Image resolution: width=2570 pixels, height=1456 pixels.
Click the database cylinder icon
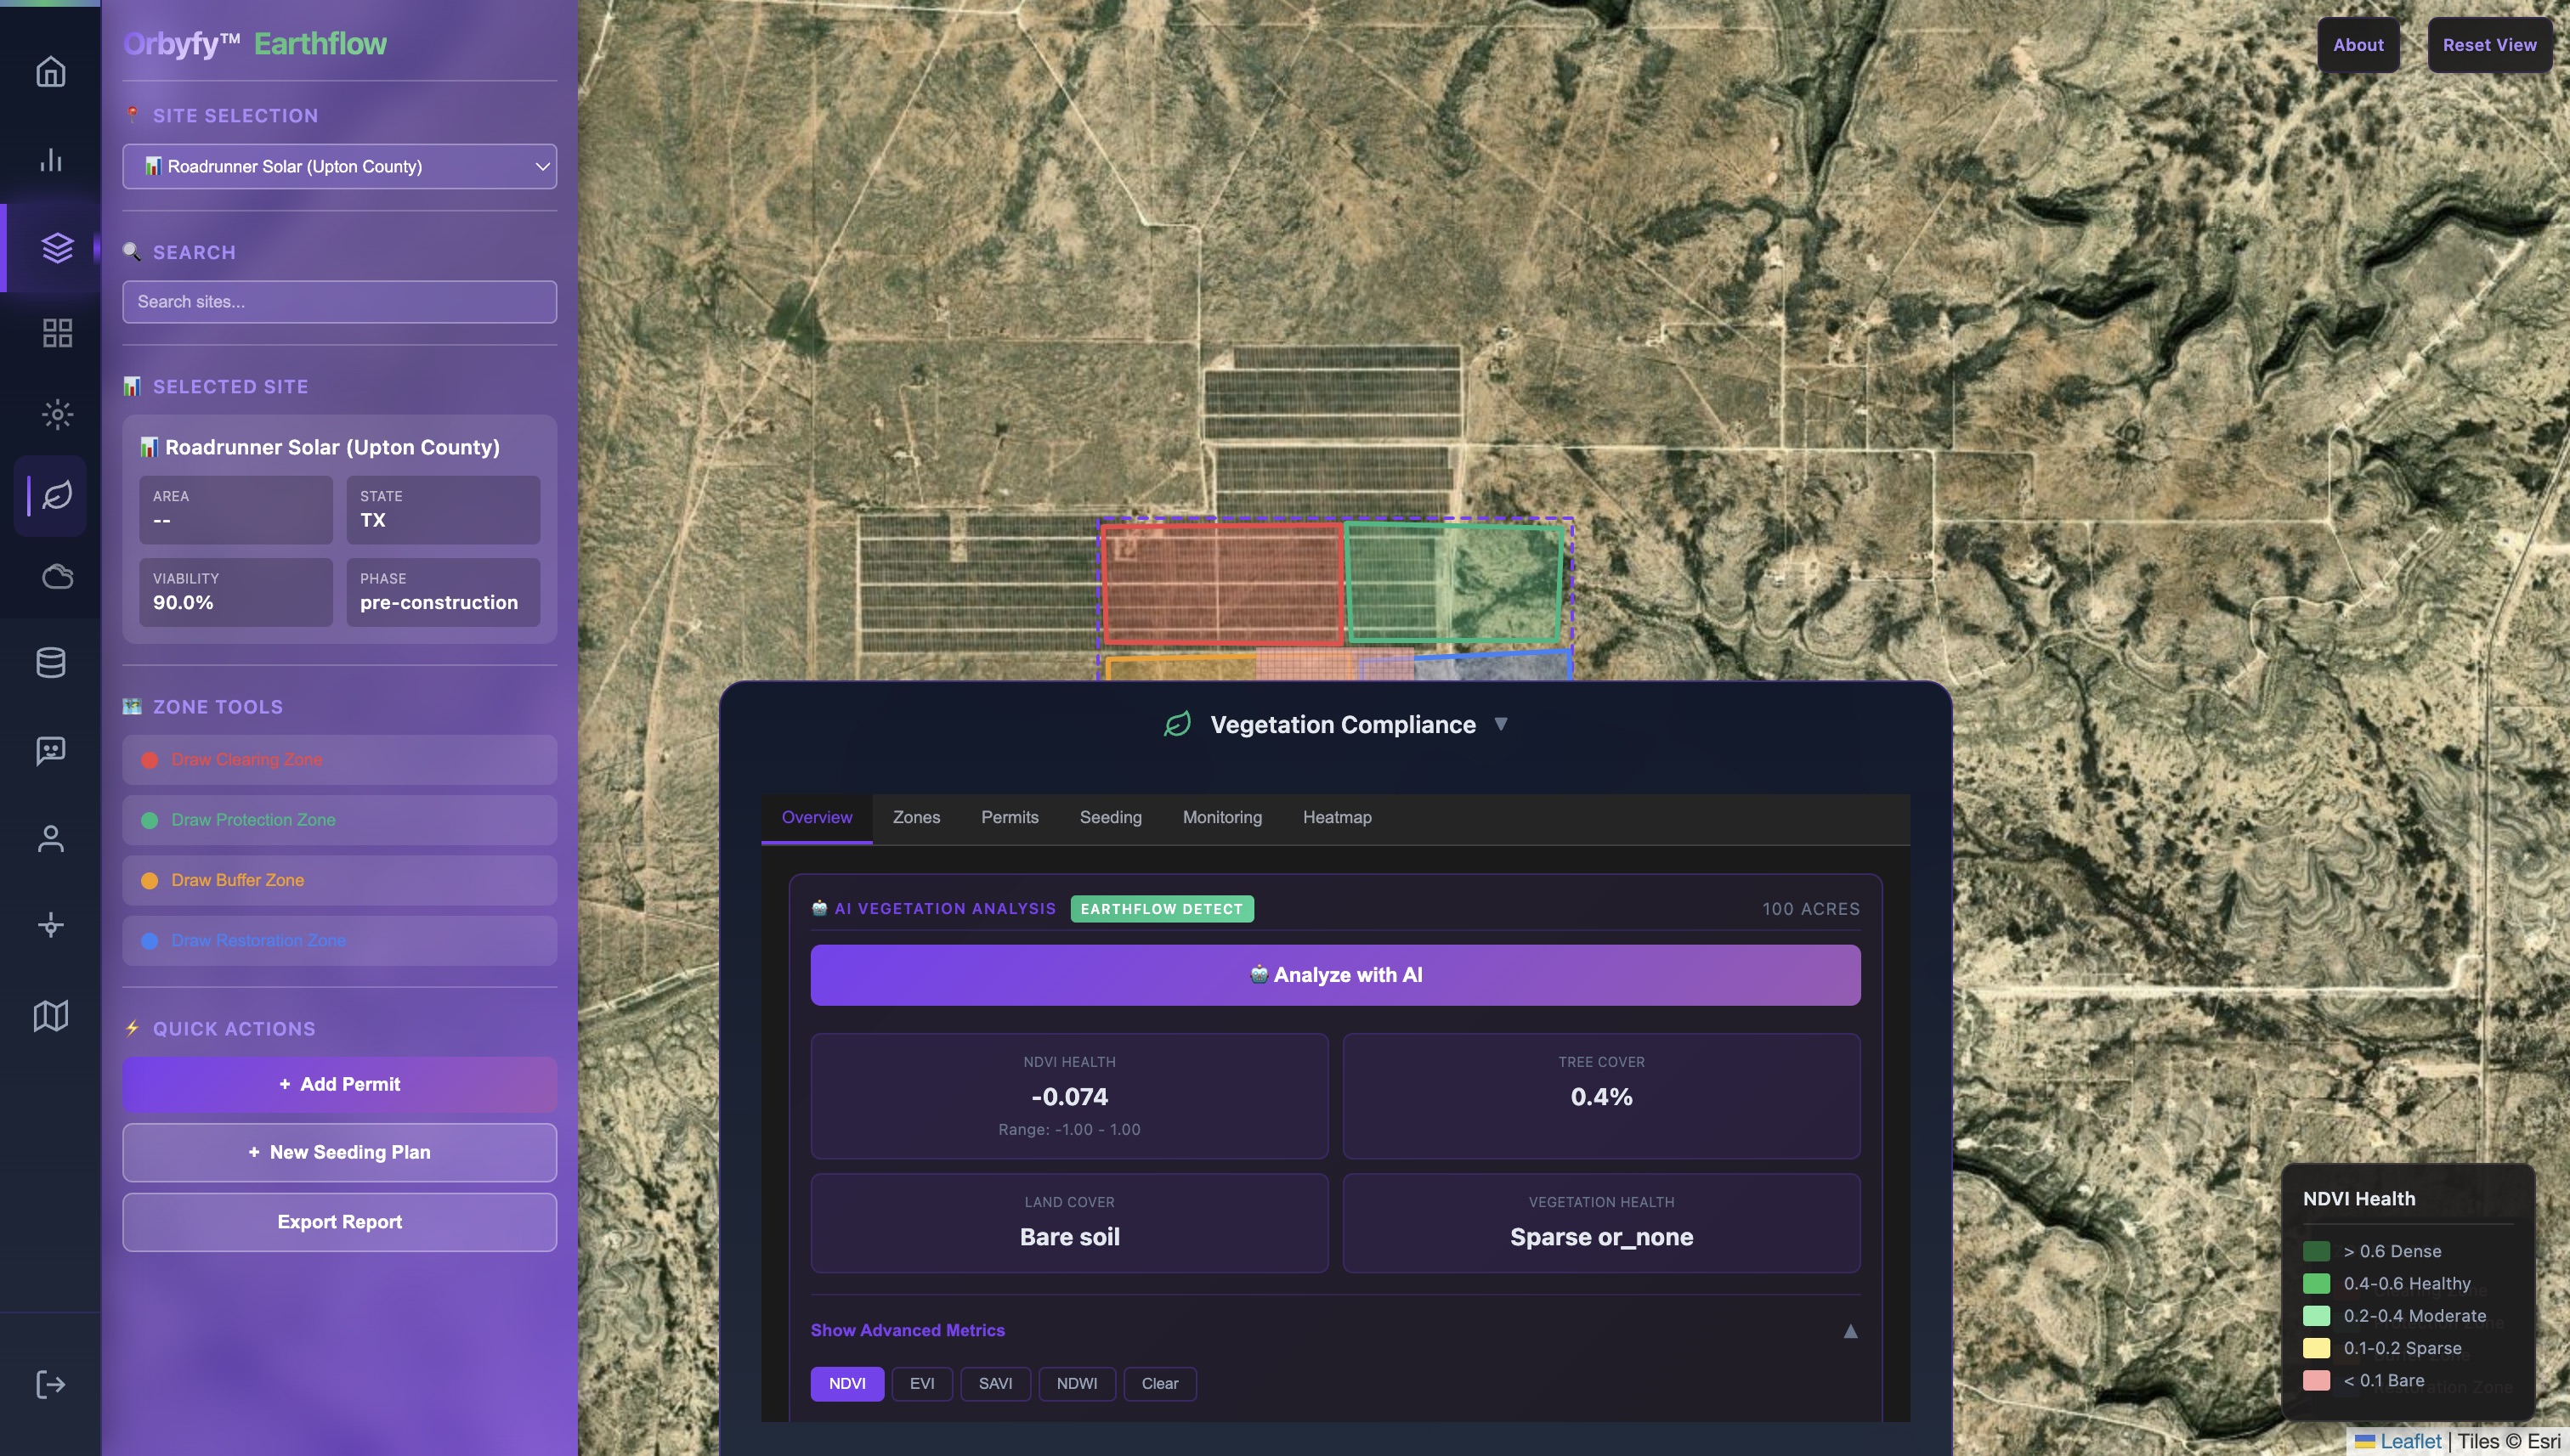click(x=50, y=662)
